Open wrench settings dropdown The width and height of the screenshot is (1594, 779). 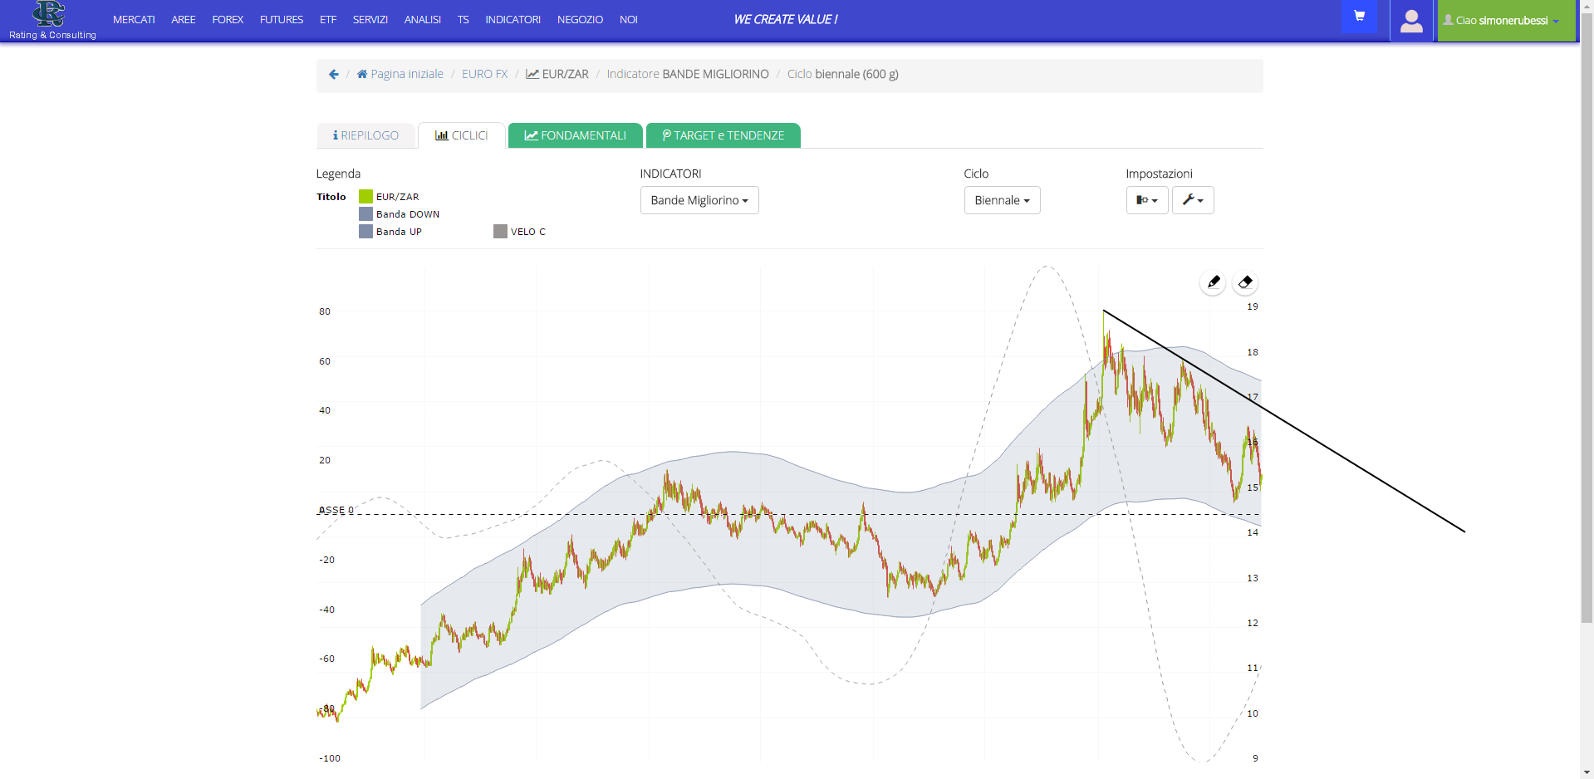coord(1193,200)
